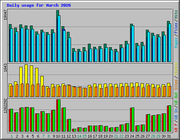Screen dimensions: 180x140
Task: Click day 7 on the x-axis
Action: coord(43,136)
